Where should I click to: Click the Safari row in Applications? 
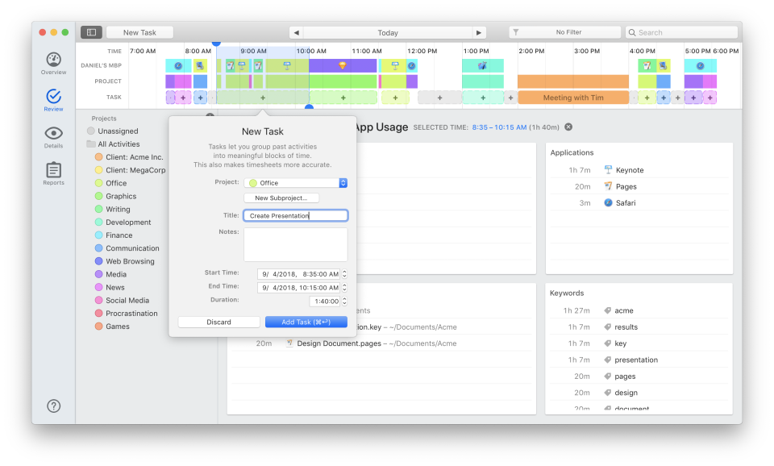tap(639, 203)
